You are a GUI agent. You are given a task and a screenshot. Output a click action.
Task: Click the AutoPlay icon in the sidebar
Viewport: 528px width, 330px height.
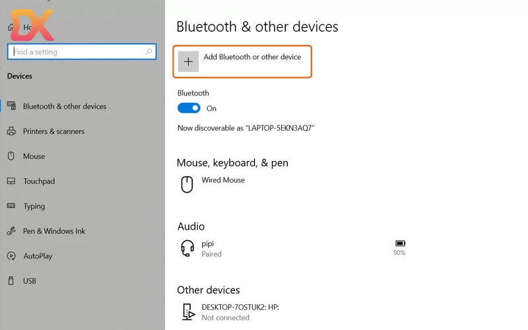11,256
